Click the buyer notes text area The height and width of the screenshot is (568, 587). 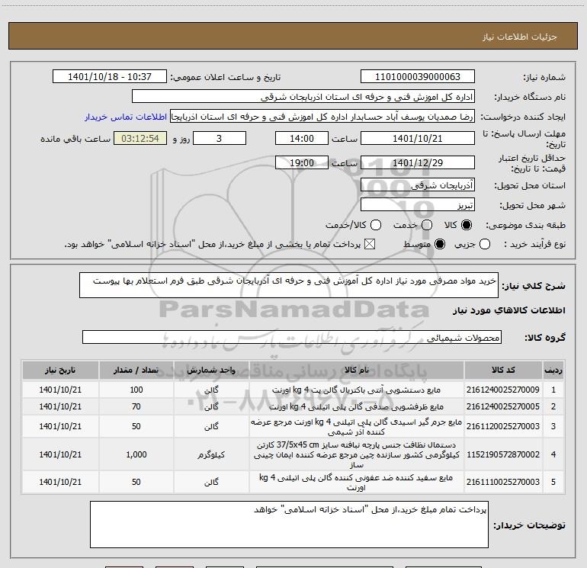[289, 525]
